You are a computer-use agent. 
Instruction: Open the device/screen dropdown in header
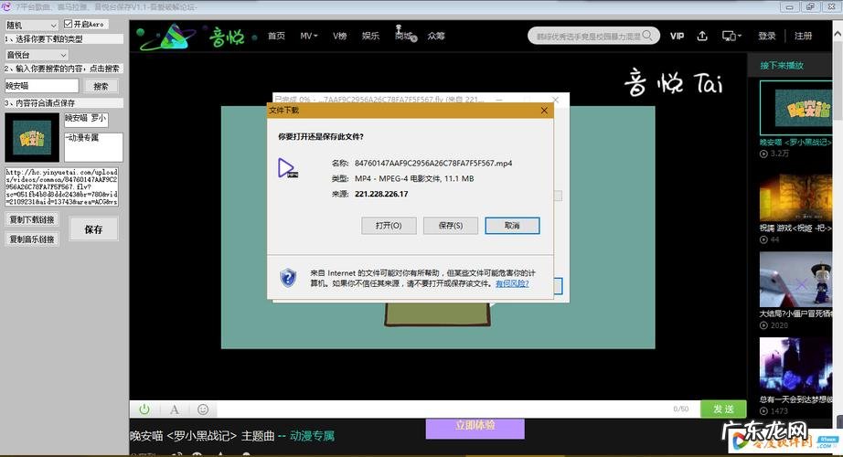pos(731,37)
